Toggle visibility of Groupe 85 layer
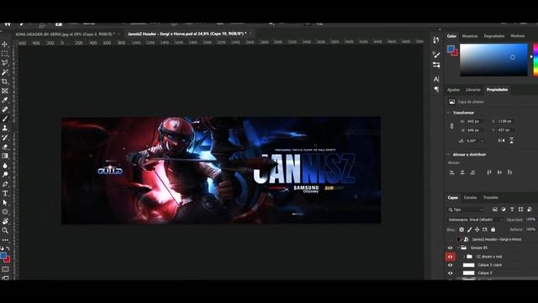Screen dimensions: 538x303 pyautogui.click(x=451, y=247)
